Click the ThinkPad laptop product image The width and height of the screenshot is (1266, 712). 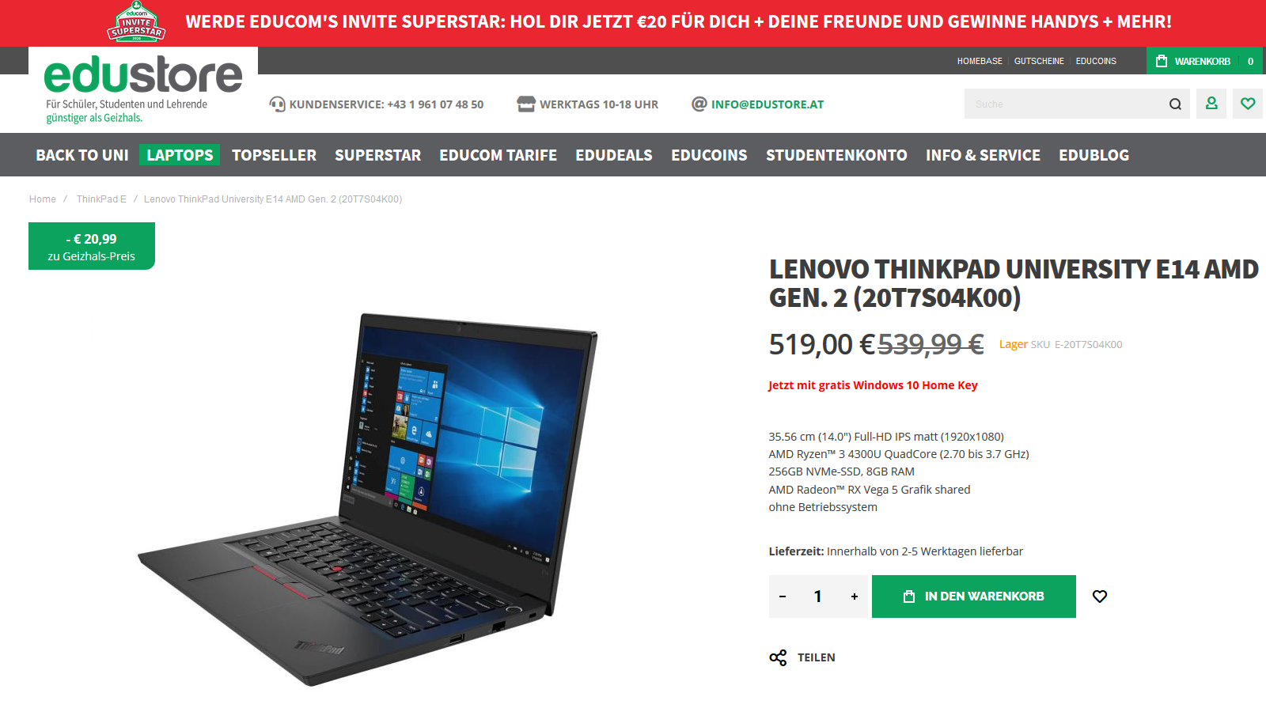point(368,498)
